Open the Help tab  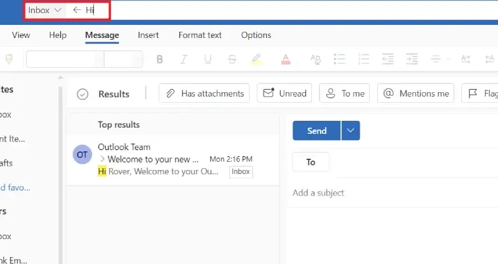tap(58, 35)
